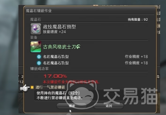Click the white pointing hand cursor icon
The image size is (166, 115).
pyautogui.click(x=25, y=88)
